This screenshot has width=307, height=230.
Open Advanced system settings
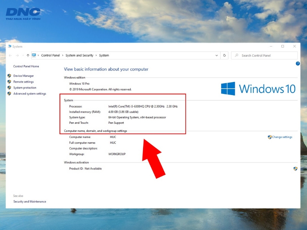30,94
